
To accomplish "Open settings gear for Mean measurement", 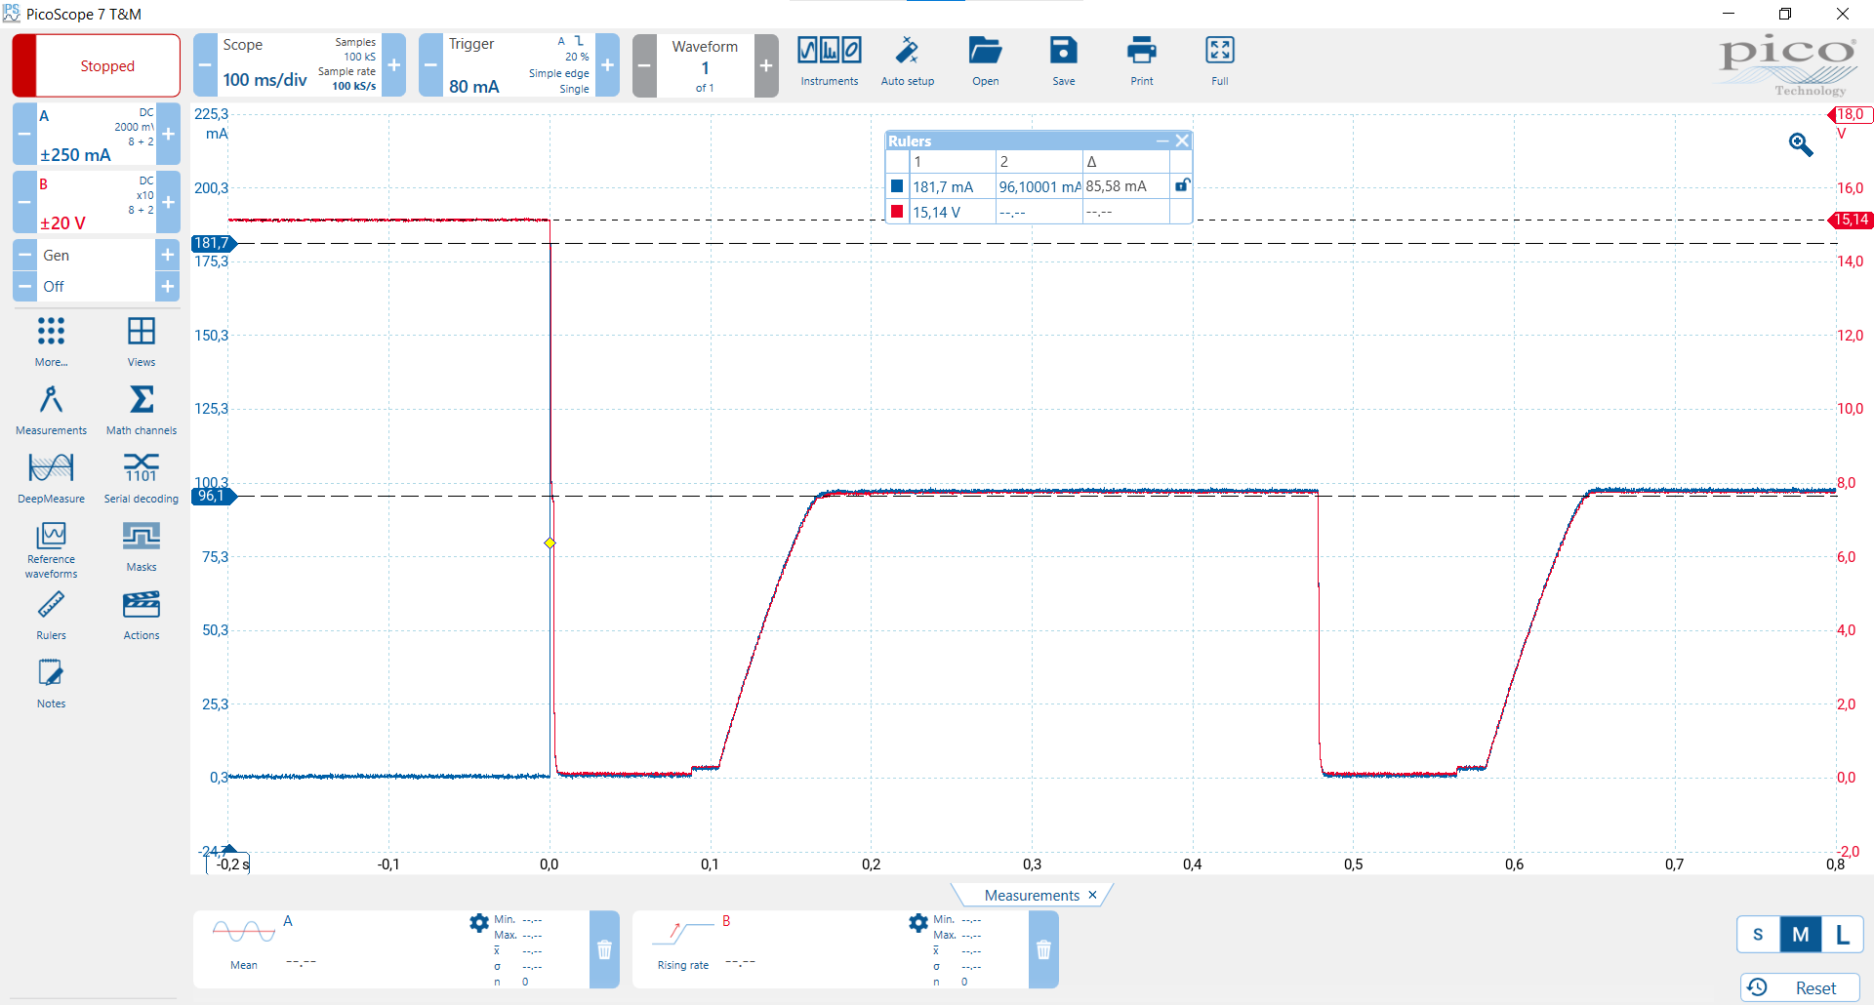I will pos(479,922).
